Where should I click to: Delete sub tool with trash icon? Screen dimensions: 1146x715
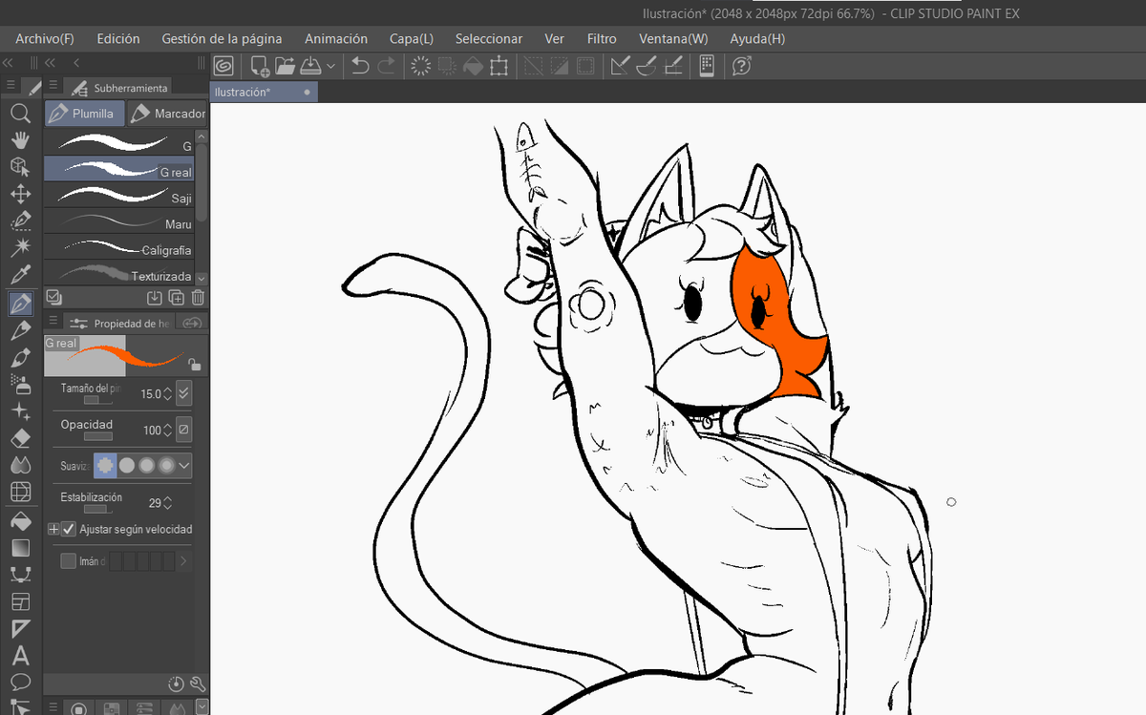(198, 297)
